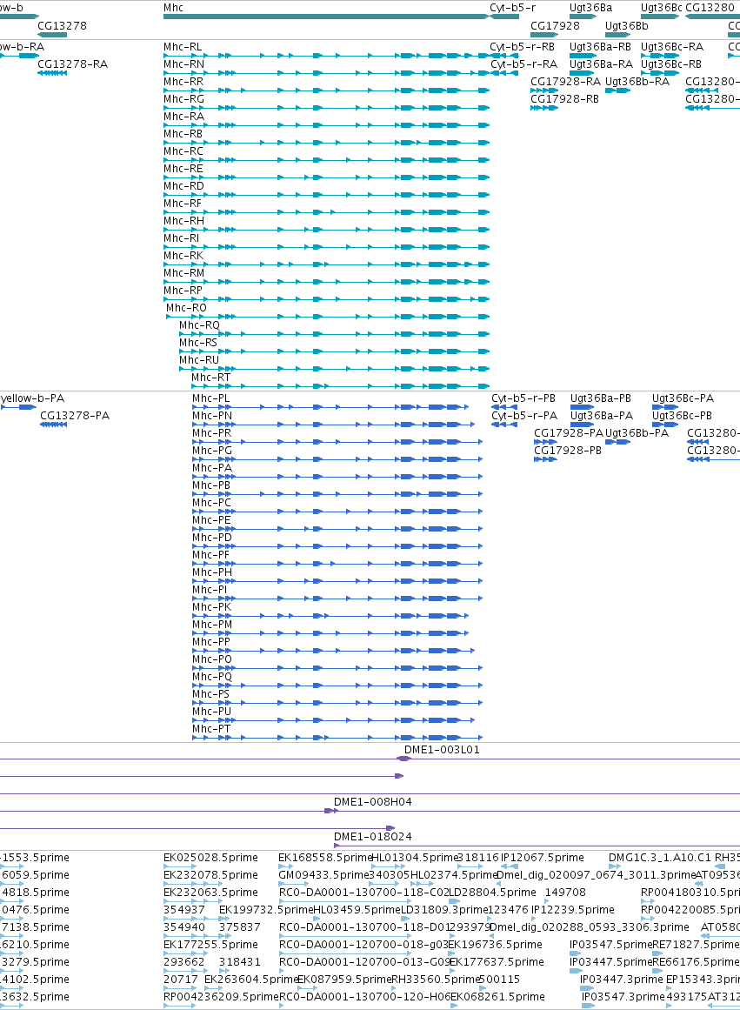Image resolution: width=740 pixels, height=1010 pixels.
Task: Click transcript Ugt36Ba-RB
Action: 600,47
